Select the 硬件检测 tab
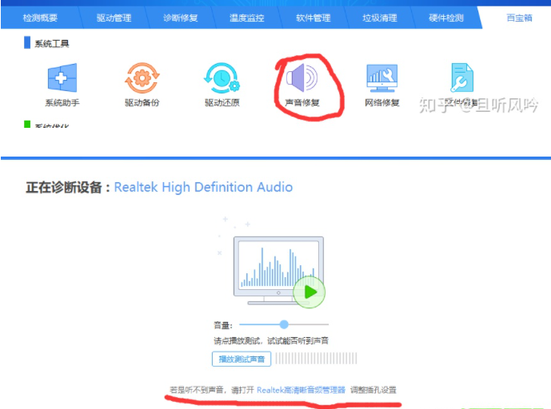 pos(447,17)
